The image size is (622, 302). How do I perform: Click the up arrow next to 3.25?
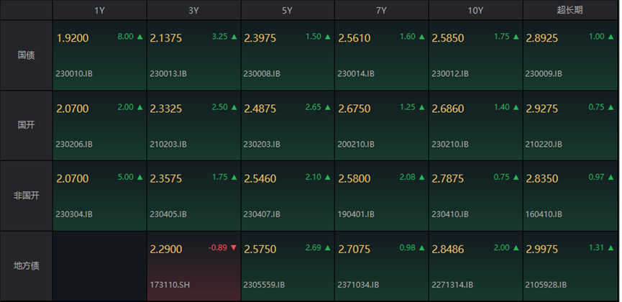[x=233, y=37]
